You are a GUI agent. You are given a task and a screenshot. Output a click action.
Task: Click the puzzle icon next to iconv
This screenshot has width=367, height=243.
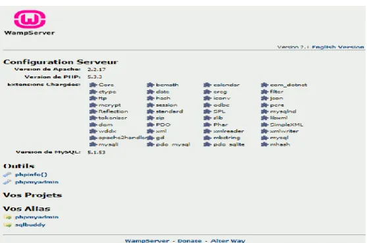(x=208, y=98)
